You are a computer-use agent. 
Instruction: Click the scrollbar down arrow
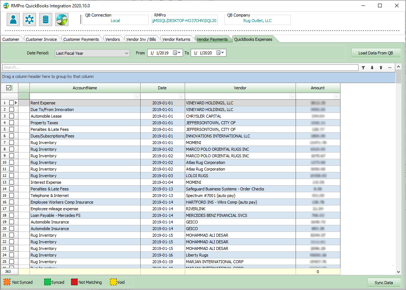click(x=398, y=272)
